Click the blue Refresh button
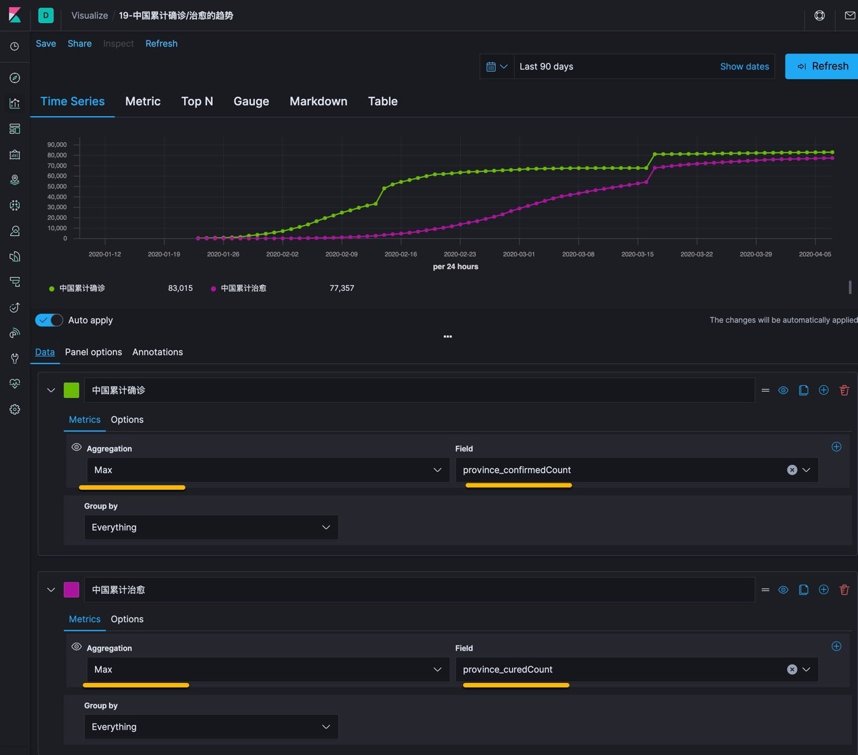This screenshot has height=755, width=858. click(822, 66)
